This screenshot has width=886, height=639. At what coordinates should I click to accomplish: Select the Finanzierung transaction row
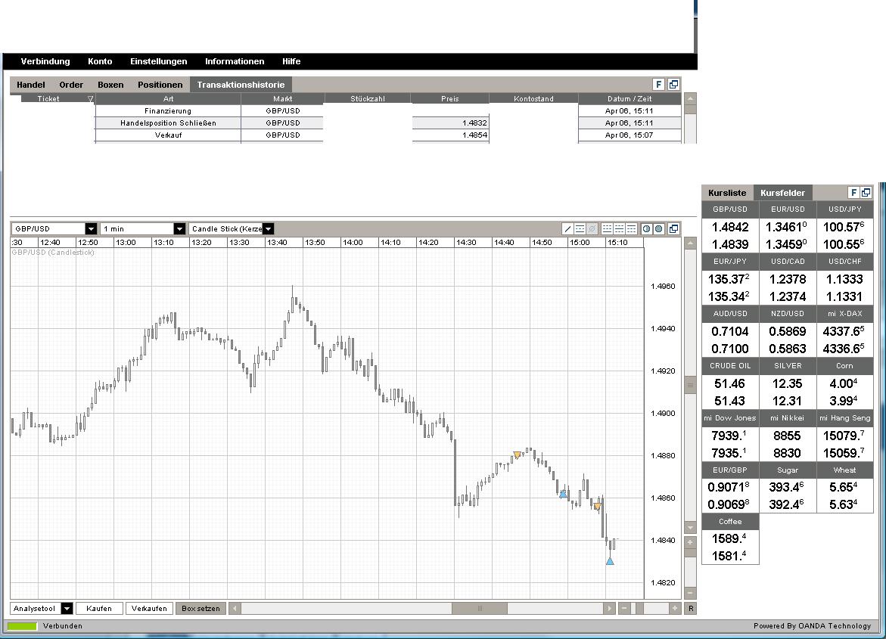pos(387,110)
